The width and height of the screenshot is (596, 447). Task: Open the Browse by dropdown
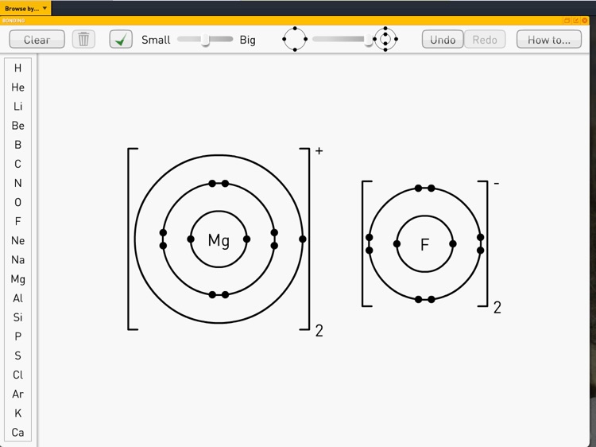[x=25, y=8]
